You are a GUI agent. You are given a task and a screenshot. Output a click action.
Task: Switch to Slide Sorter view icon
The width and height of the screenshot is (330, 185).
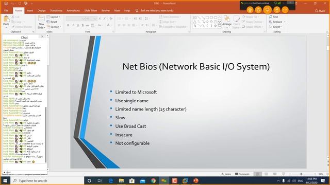click(x=266, y=174)
